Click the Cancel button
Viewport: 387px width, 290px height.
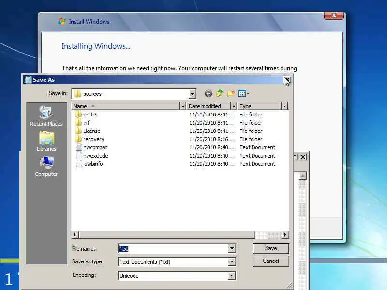point(271,261)
